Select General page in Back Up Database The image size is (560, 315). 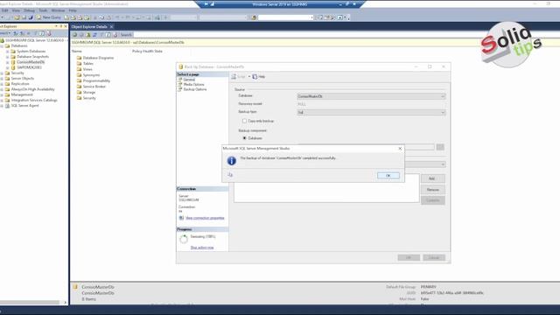[189, 80]
